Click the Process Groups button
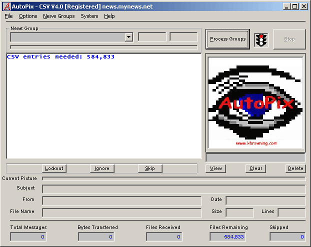This screenshot has width=311, height=247. (227, 39)
